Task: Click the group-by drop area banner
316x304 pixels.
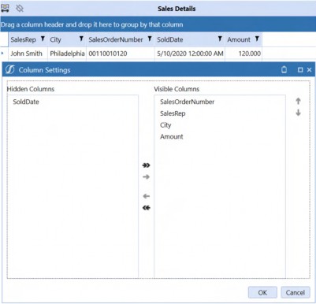Action: click(x=158, y=24)
